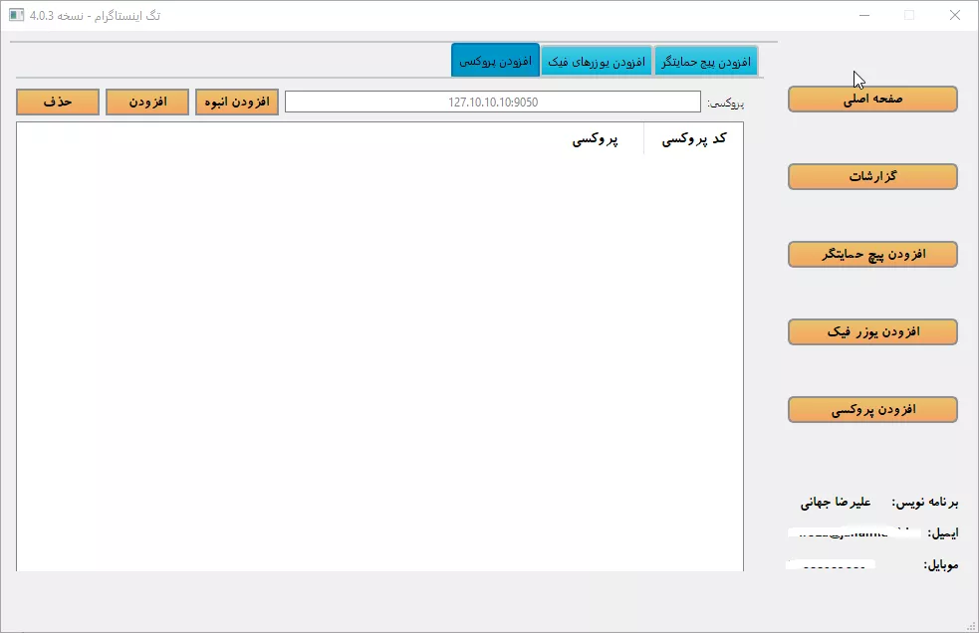Open افزودن پروکسی from the sidebar
This screenshot has width=979, height=633.
point(872,409)
